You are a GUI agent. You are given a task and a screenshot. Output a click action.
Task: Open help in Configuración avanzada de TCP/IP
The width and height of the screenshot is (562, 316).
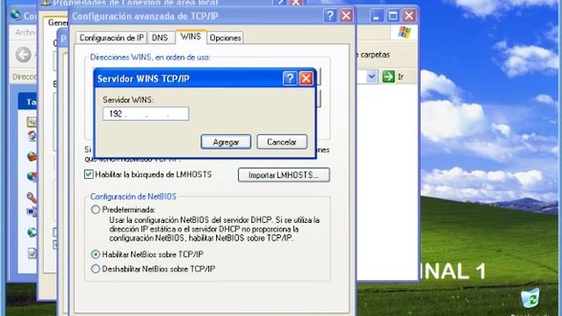pos(330,16)
